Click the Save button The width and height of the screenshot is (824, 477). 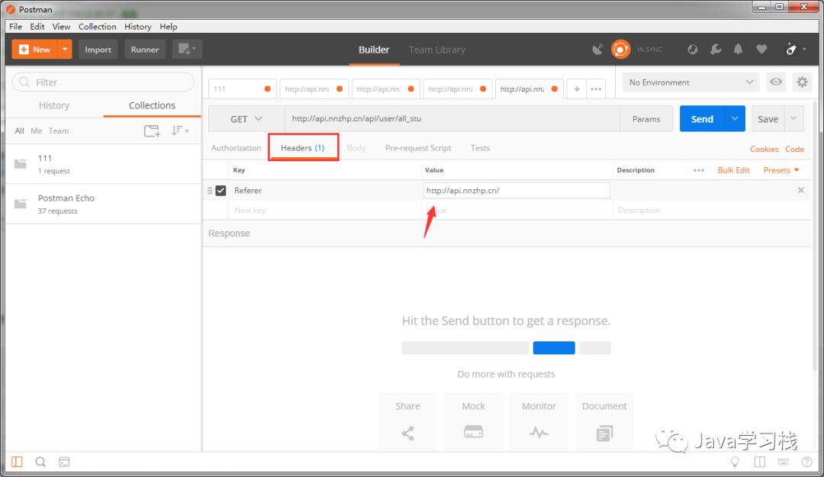(x=768, y=119)
